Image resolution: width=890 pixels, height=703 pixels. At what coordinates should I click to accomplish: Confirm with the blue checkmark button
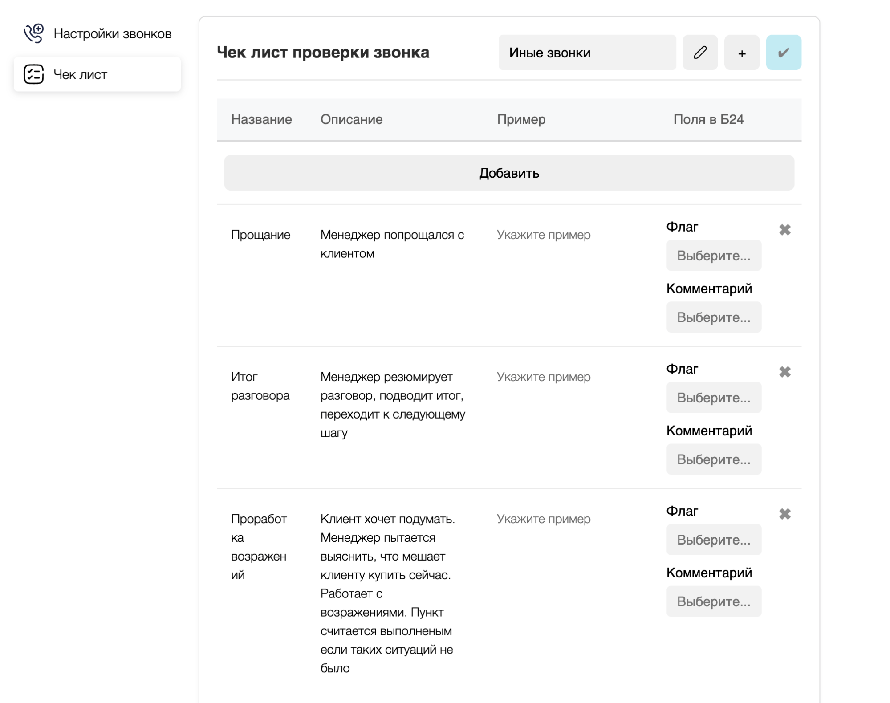point(783,53)
